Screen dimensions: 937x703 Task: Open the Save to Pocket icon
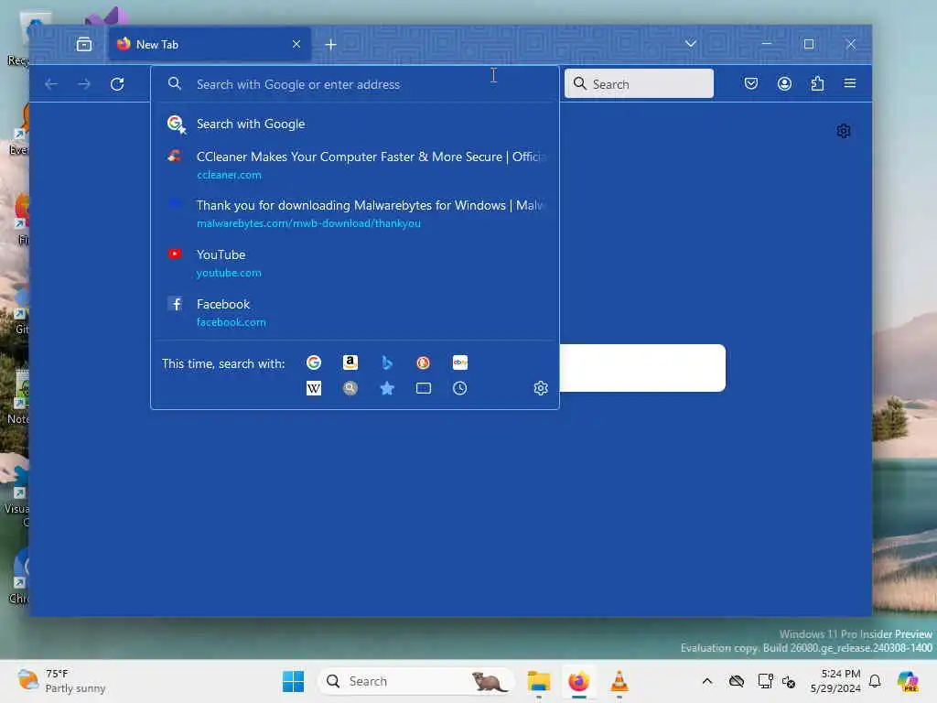(x=751, y=83)
